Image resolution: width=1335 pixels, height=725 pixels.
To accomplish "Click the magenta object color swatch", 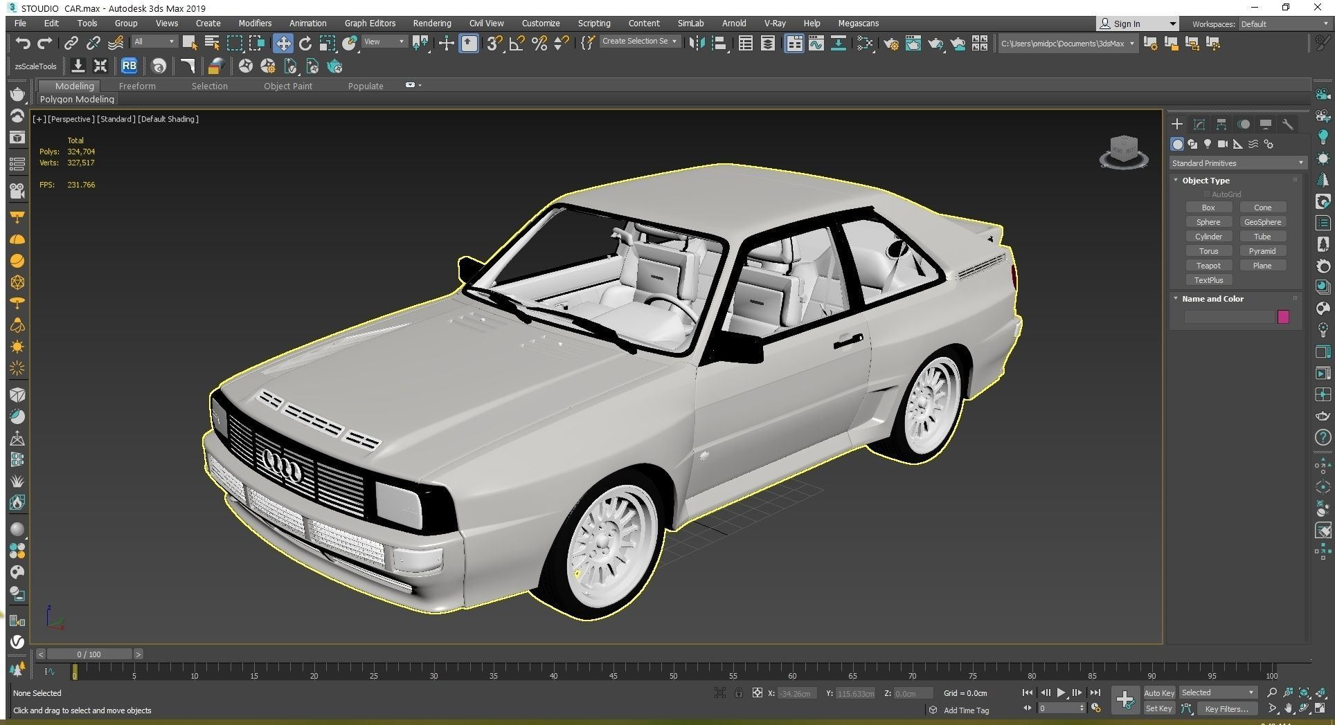I will (x=1283, y=317).
